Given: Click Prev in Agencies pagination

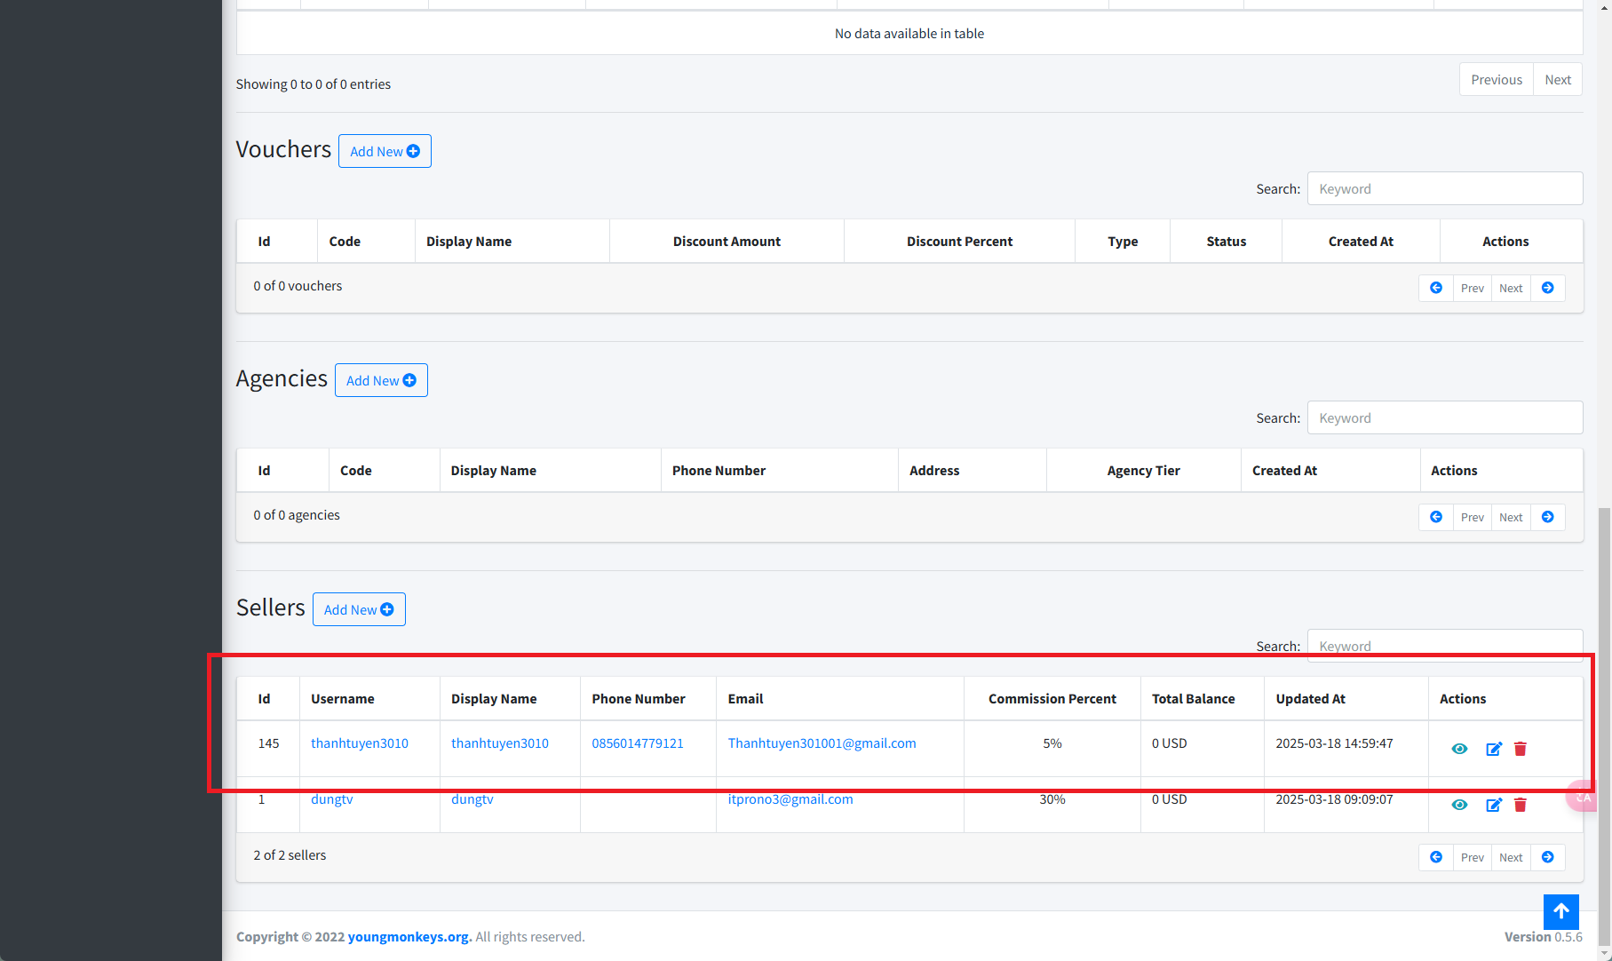Looking at the screenshot, I should [x=1473, y=517].
